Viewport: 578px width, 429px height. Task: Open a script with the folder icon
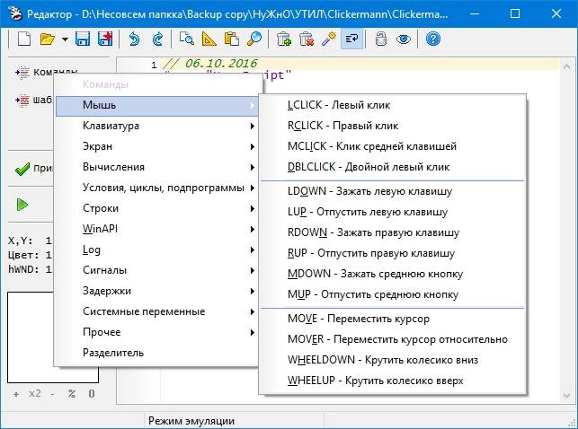coord(47,39)
